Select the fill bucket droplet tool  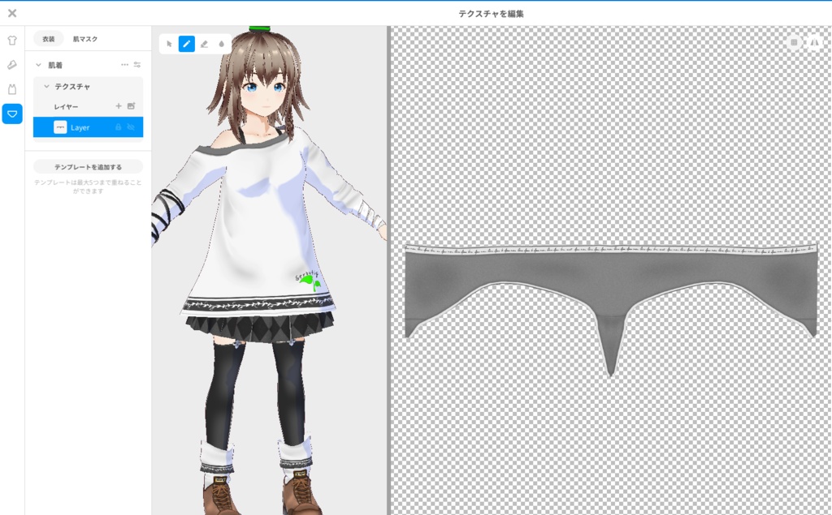pyautogui.click(x=222, y=44)
